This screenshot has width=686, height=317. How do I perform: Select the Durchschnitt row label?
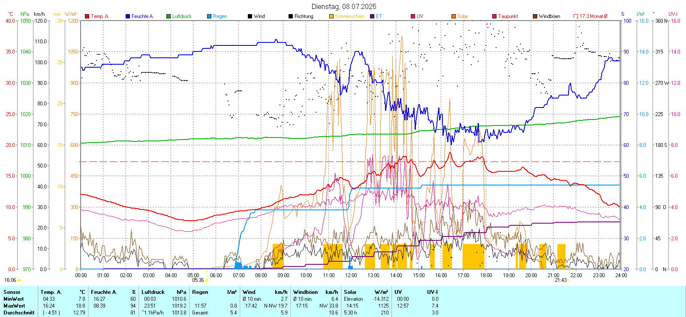point(19,313)
